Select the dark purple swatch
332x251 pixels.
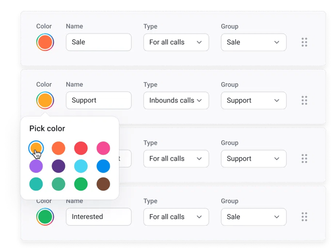(x=58, y=166)
